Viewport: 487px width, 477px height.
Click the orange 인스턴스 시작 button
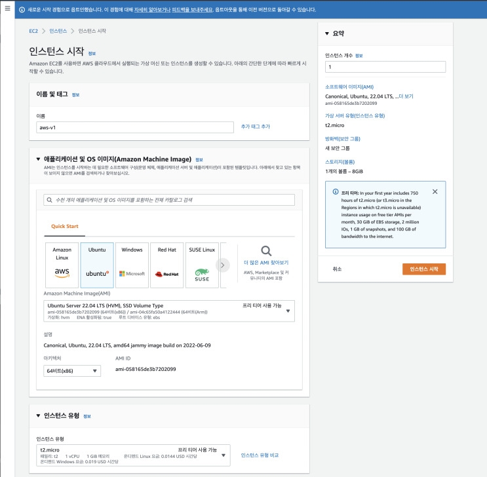424,269
